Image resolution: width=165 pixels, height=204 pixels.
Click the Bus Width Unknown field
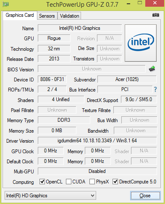[139, 120]
